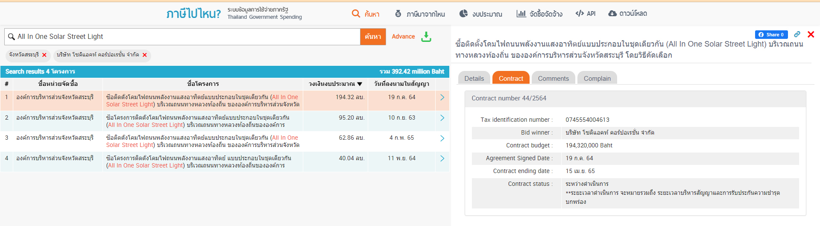Screen dimensions: 820x226
Task: Expand the 95.20 million project chevron
Action: point(442,118)
